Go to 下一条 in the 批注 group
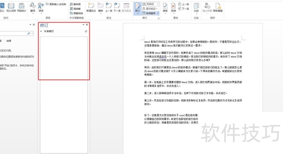Viewport: 283px width, 154px height. click(x=117, y=7)
